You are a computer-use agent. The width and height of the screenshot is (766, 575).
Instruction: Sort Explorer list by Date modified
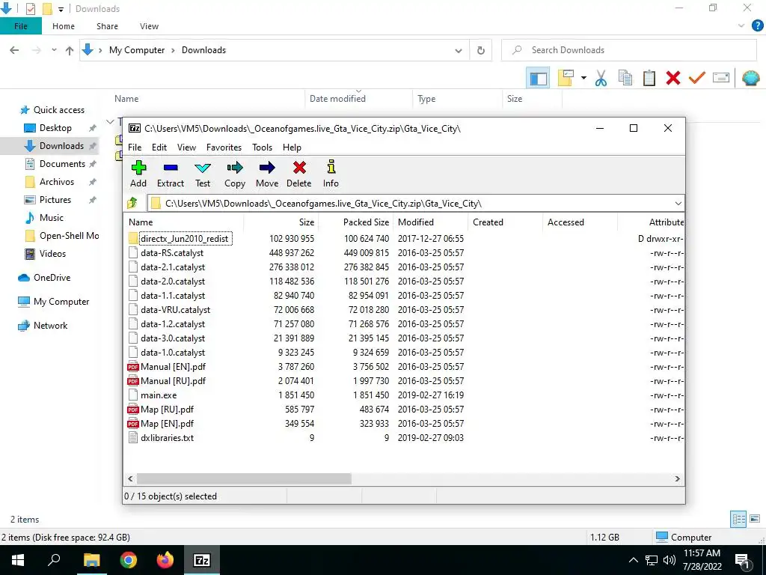click(x=358, y=98)
